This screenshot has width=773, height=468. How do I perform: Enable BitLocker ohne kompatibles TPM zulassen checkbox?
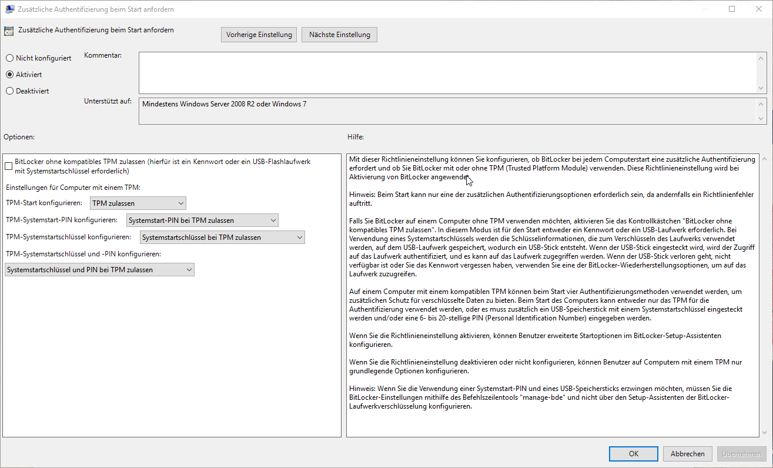coord(8,166)
